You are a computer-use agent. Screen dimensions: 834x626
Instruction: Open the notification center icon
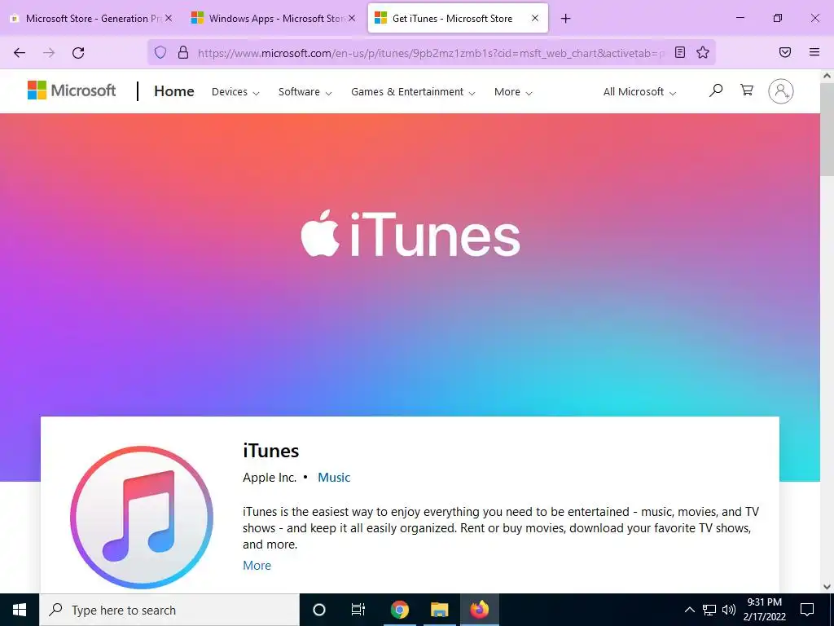tap(807, 610)
